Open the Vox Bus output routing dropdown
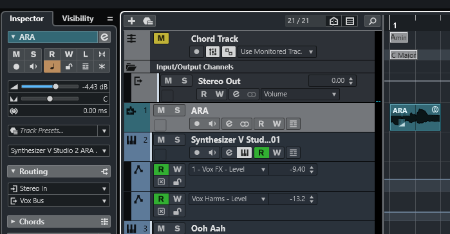450x234 pixels. point(59,201)
